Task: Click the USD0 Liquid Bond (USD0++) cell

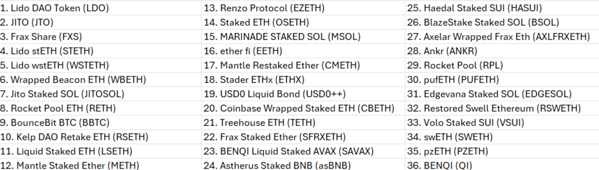Action: click(275, 94)
